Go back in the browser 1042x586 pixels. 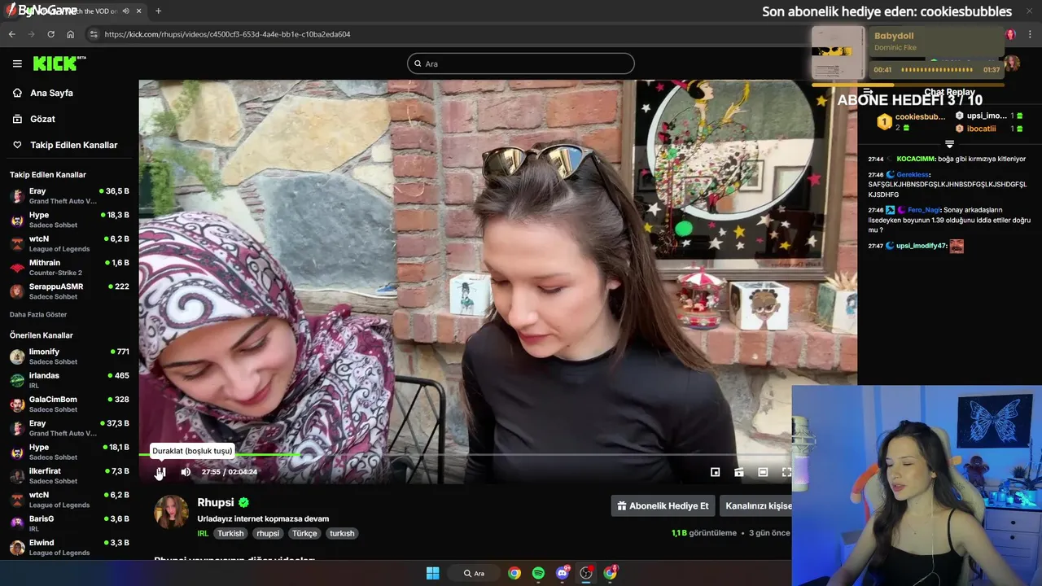pyautogui.click(x=11, y=34)
